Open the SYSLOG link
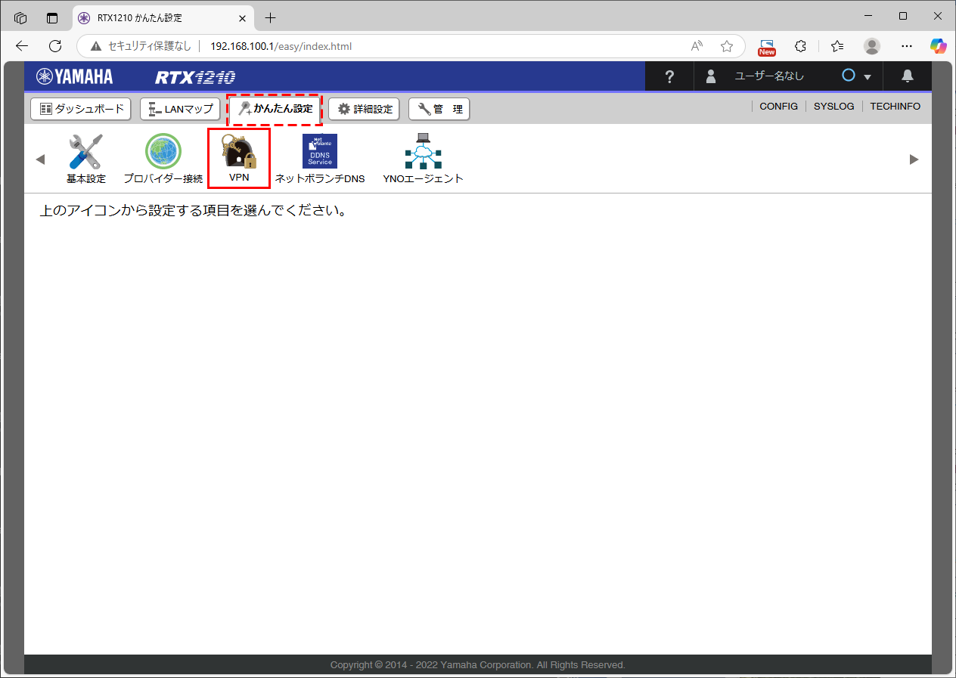956x678 pixels. pos(833,107)
